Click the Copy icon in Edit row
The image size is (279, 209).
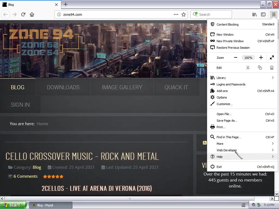pyautogui.click(x=260, y=68)
